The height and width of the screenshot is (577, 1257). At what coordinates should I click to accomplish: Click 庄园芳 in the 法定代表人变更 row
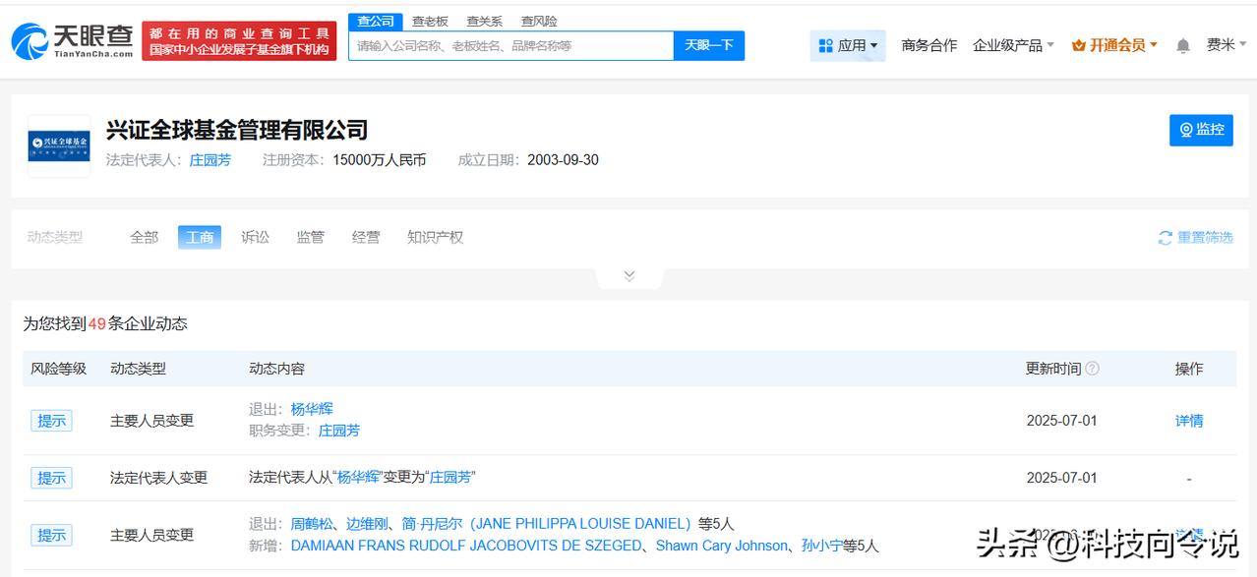pyautogui.click(x=450, y=478)
